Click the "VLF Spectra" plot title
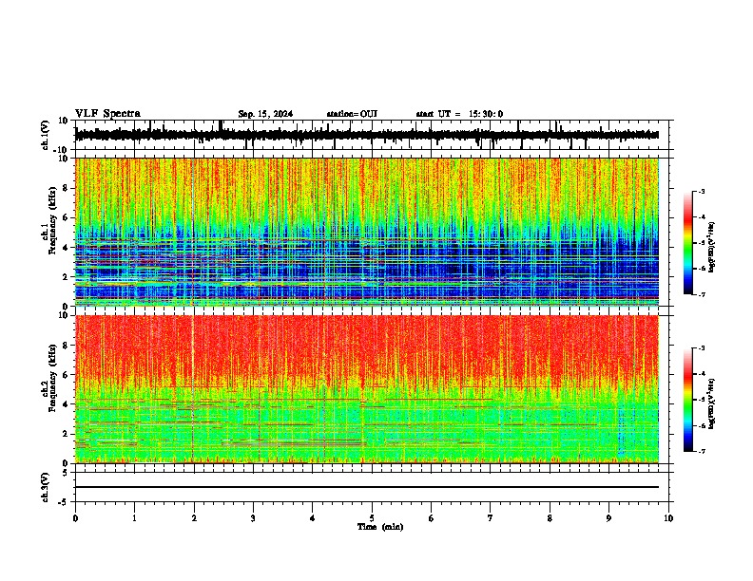 (107, 114)
